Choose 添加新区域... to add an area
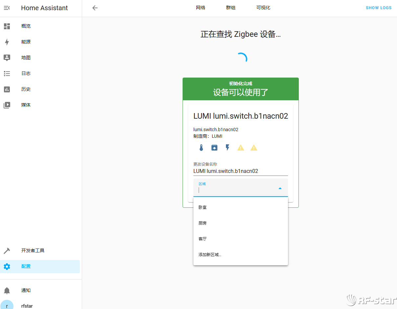The image size is (397, 309). [x=241, y=255]
